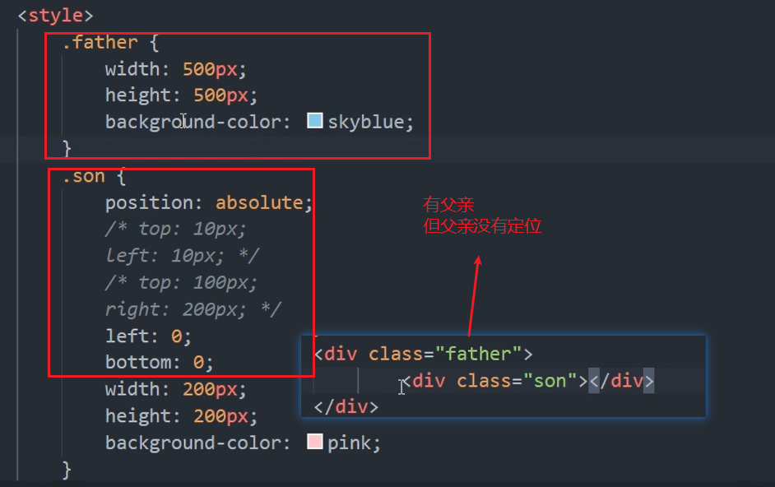Click the bottom: 0 declaration
This screenshot has width=775, height=487.
tap(159, 363)
